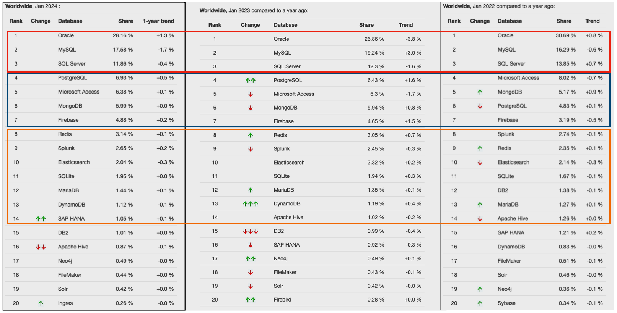Click the 1-year trend column header
The image size is (617, 313).
(x=158, y=21)
